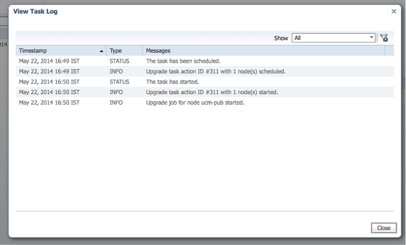Click timestamp of 'The task has started' row
This screenshot has height=245, width=406.
click(x=49, y=82)
